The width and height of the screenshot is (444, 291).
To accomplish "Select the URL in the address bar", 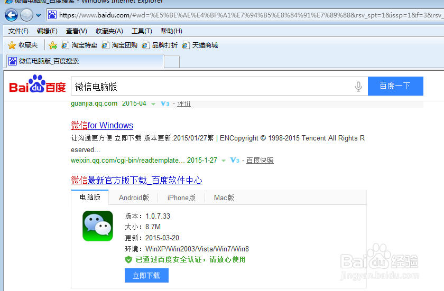I will (x=251, y=15).
